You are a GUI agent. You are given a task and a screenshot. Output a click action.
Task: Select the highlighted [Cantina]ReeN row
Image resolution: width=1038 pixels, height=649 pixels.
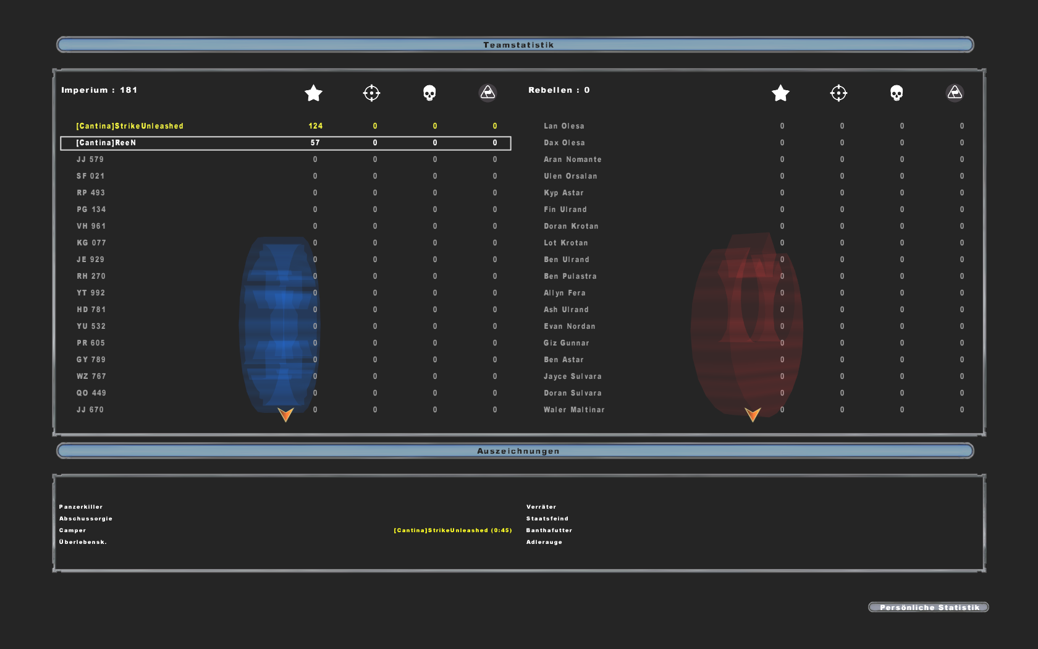tap(285, 143)
